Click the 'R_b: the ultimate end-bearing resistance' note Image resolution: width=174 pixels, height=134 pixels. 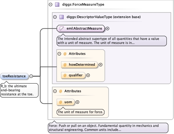click(19, 90)
